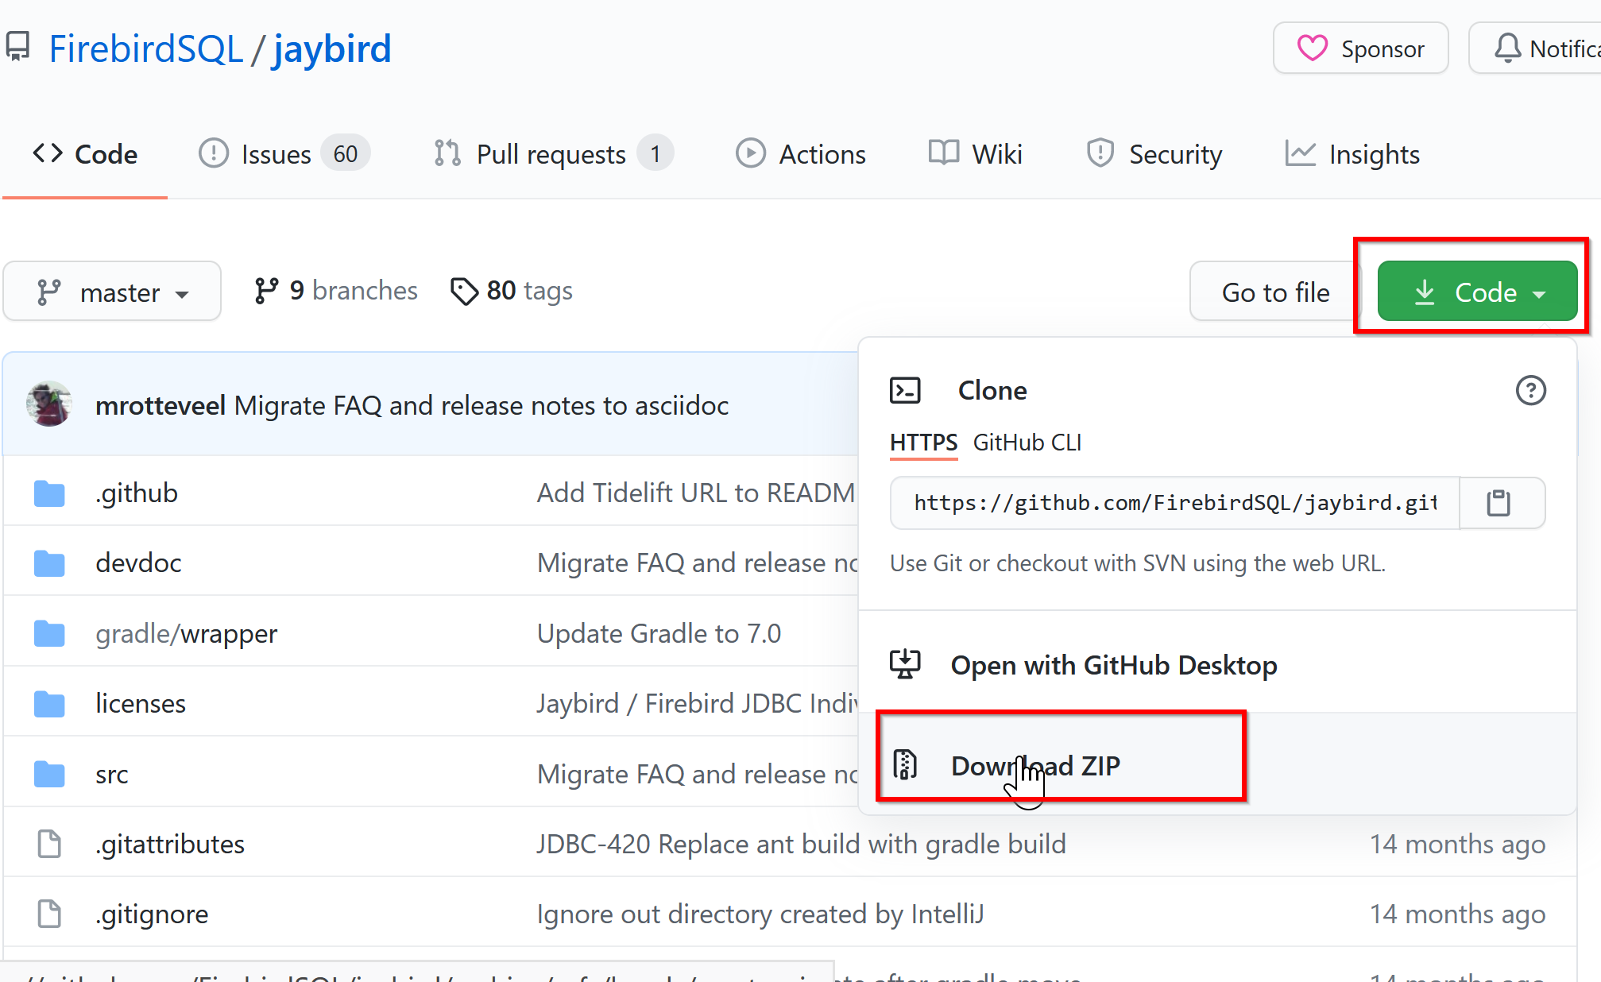The width and height of the screenshot is (1601, 982).
Task: Click the Code dropdown button
Action: click(x=1476, y=290)
